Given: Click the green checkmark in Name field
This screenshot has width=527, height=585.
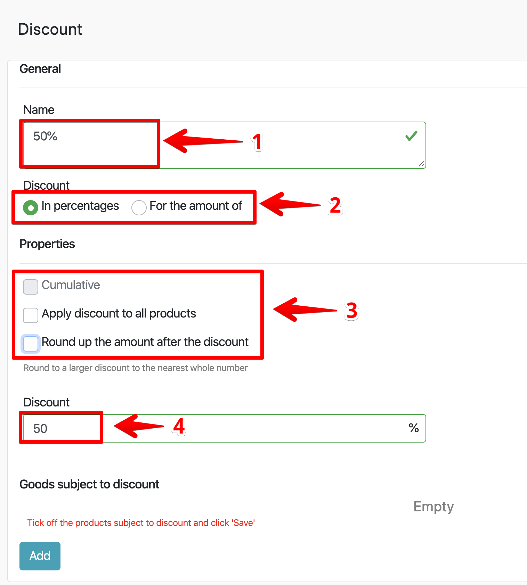Looking at the screenshot, I should click(411, 136).
